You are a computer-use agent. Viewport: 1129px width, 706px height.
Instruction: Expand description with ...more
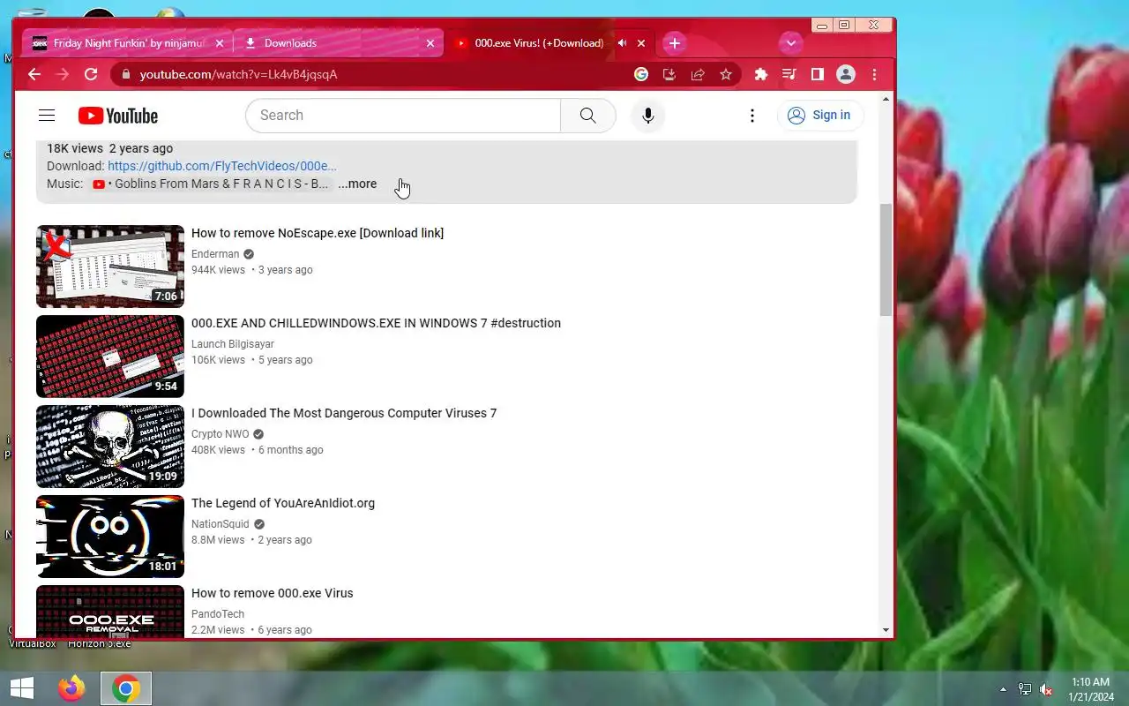pos(357,184)
